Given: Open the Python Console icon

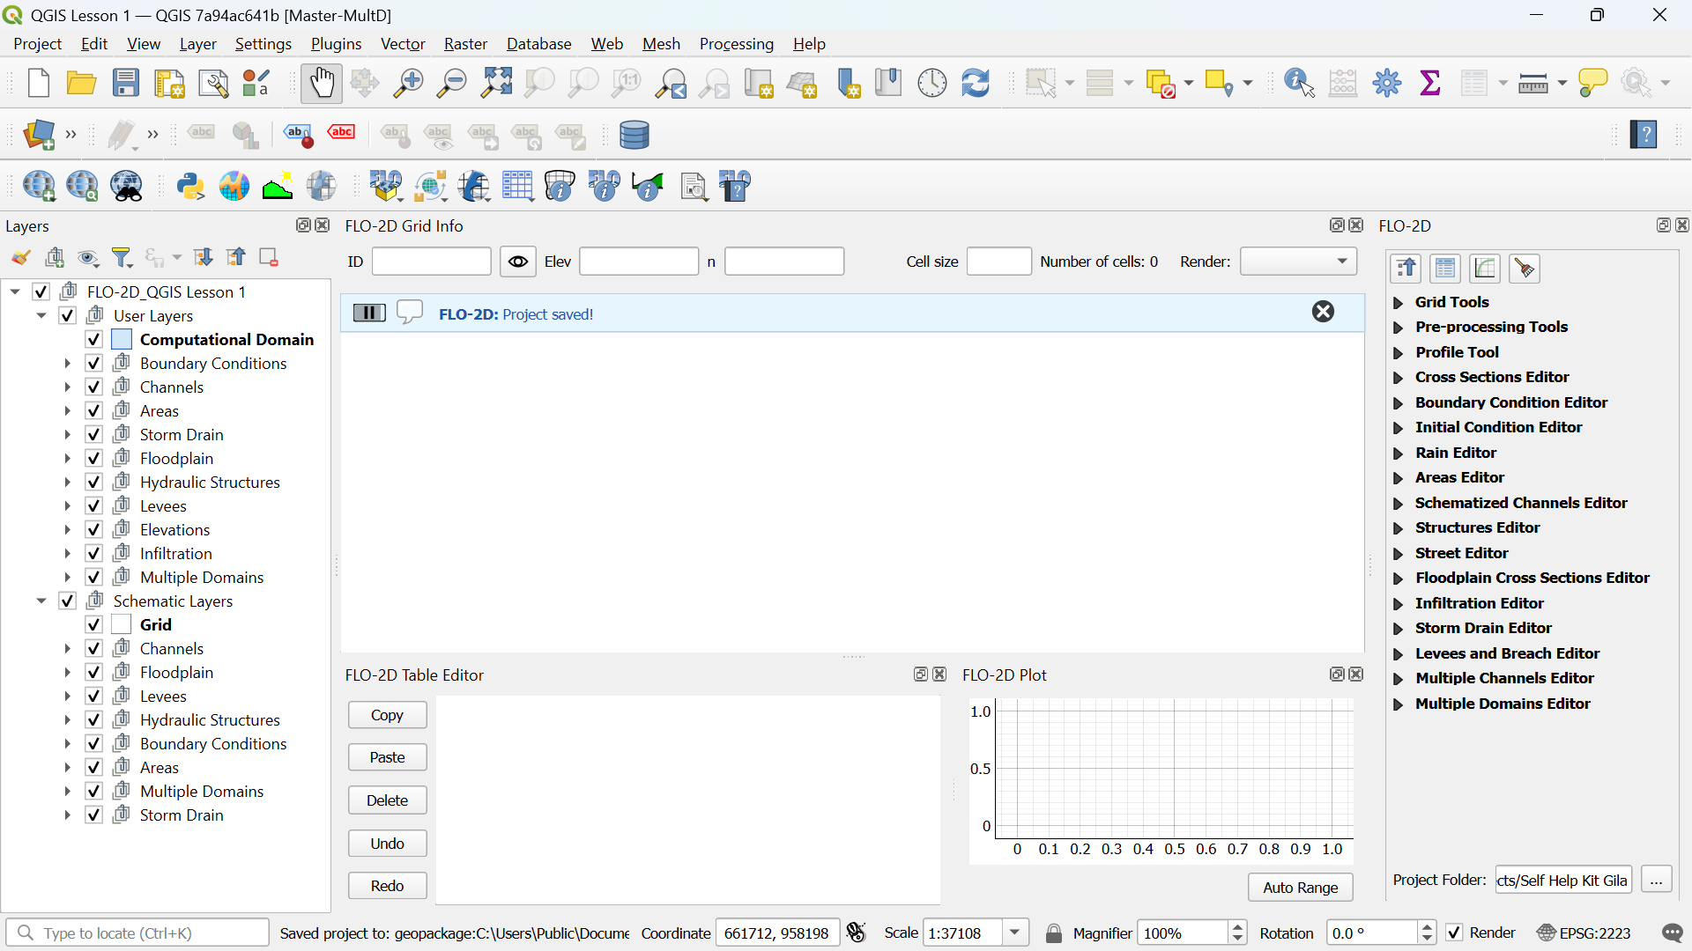Looking at the screenshot, I should point(190,187).
